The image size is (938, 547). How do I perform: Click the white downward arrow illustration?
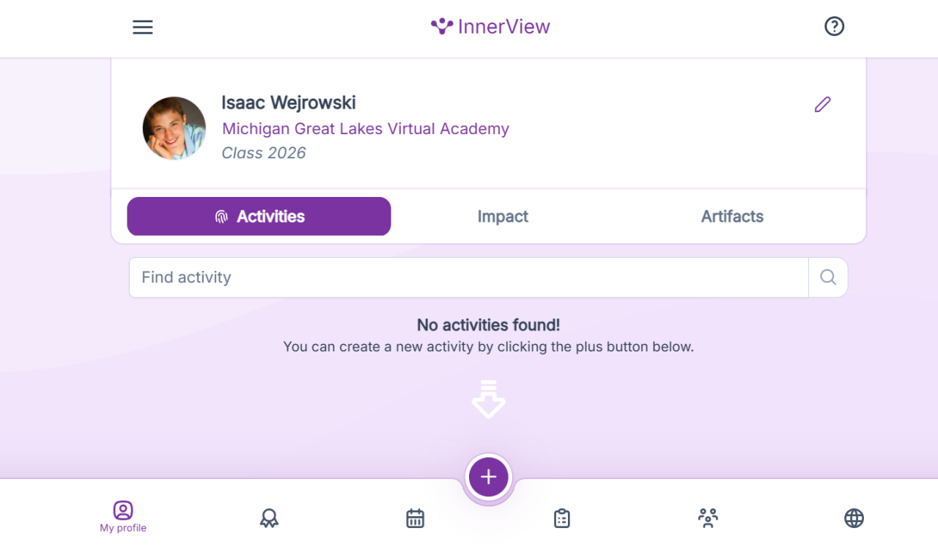(489, 399)
